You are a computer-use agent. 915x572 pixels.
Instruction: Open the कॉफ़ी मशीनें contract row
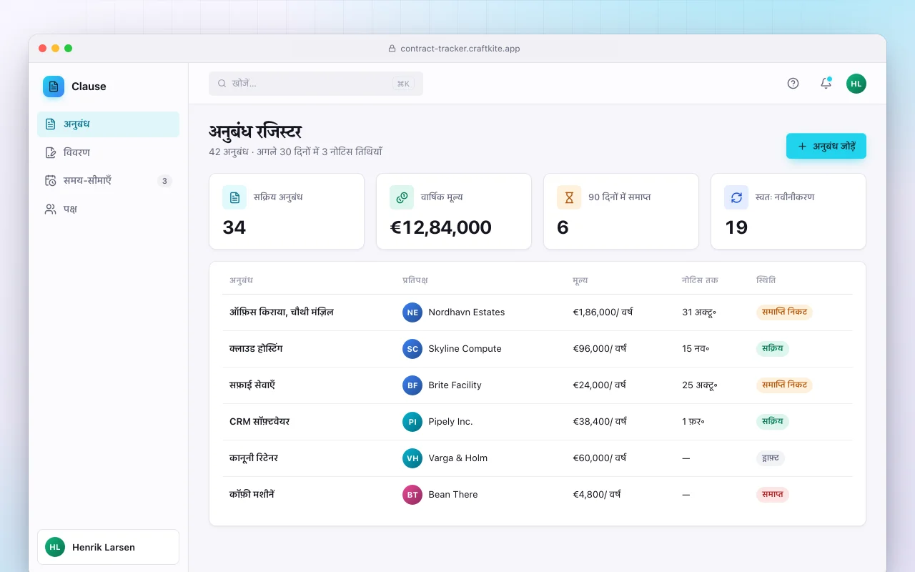[x=538, y=495]
